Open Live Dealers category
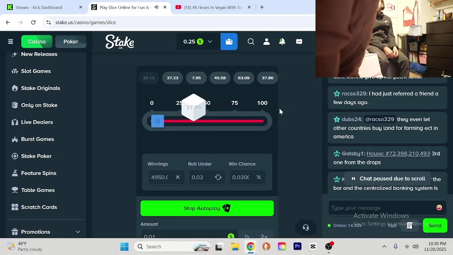This screenshot has width=453, height=255. coord(37,122)
